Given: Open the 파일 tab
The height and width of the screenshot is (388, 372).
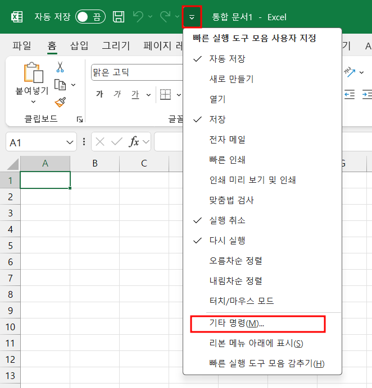Looking at the screenshot, I should click(x=22, y=46).
